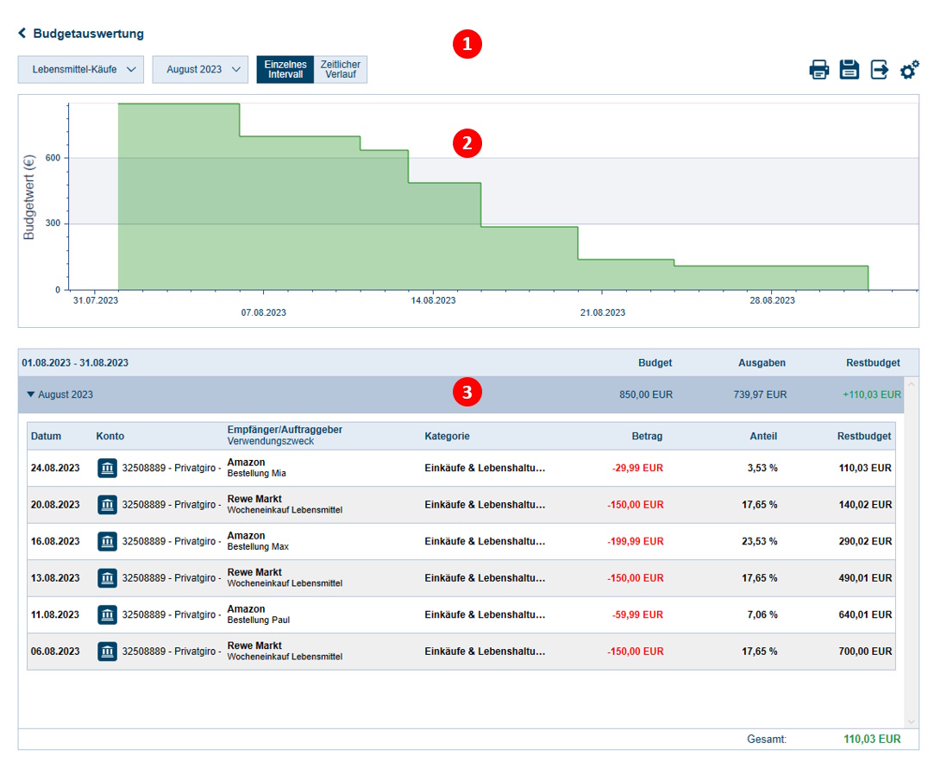
Task: Click the Budgetauswertung title link
Action: click(x=88, y=34)
